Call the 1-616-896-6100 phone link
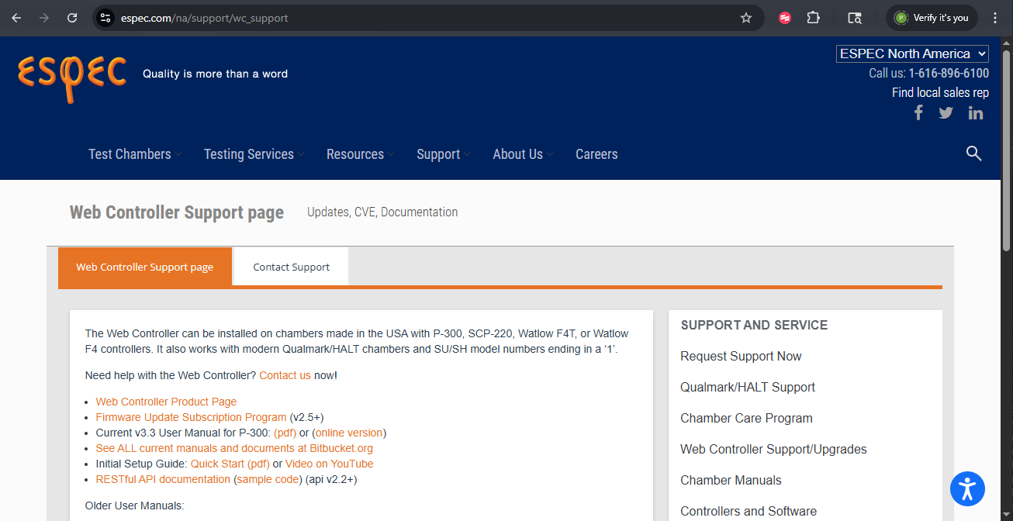Image resolution: width=1013 pixels, height=521 pixels. click(949, 74)
